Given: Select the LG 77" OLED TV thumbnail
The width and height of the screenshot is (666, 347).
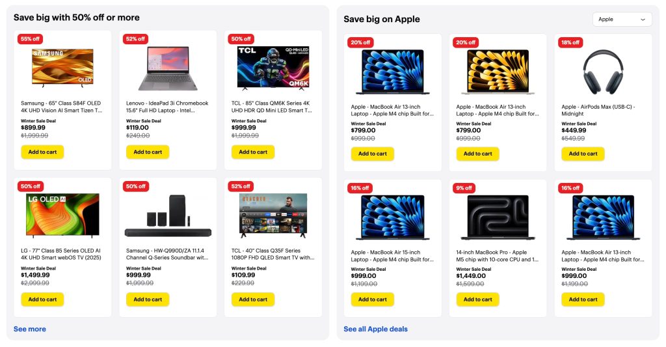Looking at the screenshot, I should [62, 214].
